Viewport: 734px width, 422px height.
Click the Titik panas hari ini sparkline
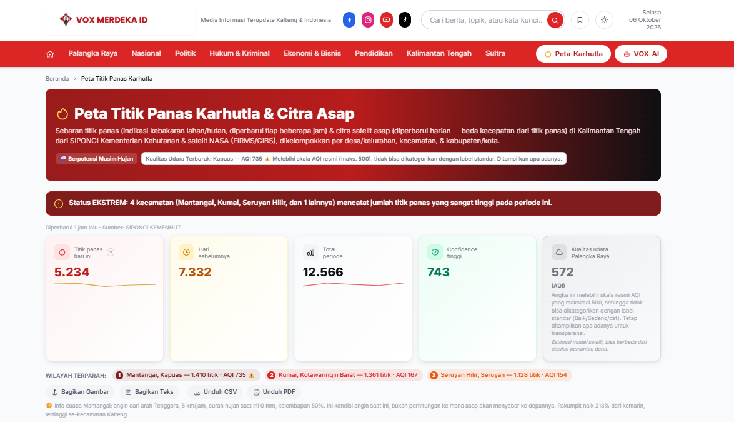105,284
